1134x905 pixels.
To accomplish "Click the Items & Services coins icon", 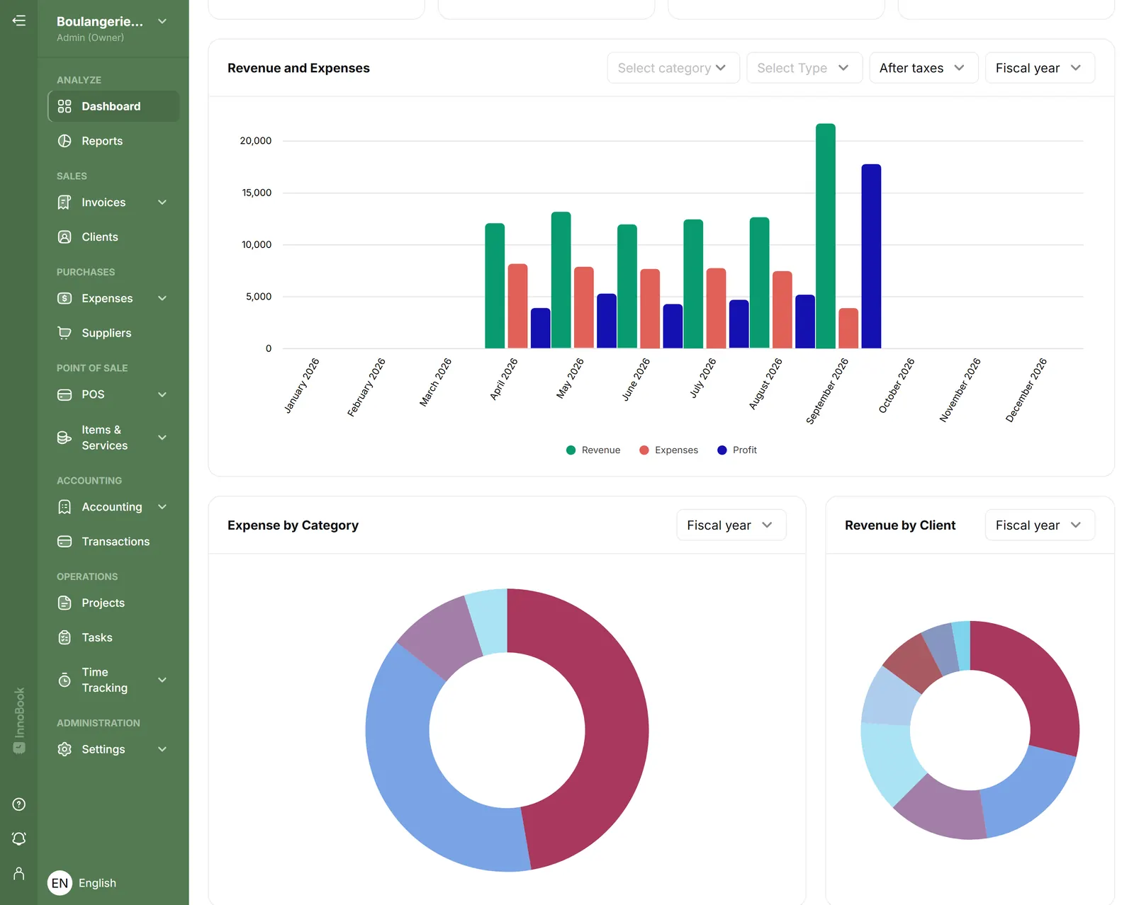I will click(x=64, y=438).
